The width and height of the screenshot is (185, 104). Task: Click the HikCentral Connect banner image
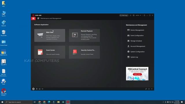pyautogui.click(x=137, y=74)
